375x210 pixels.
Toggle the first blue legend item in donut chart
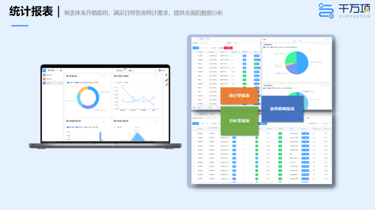click(68, 82)
